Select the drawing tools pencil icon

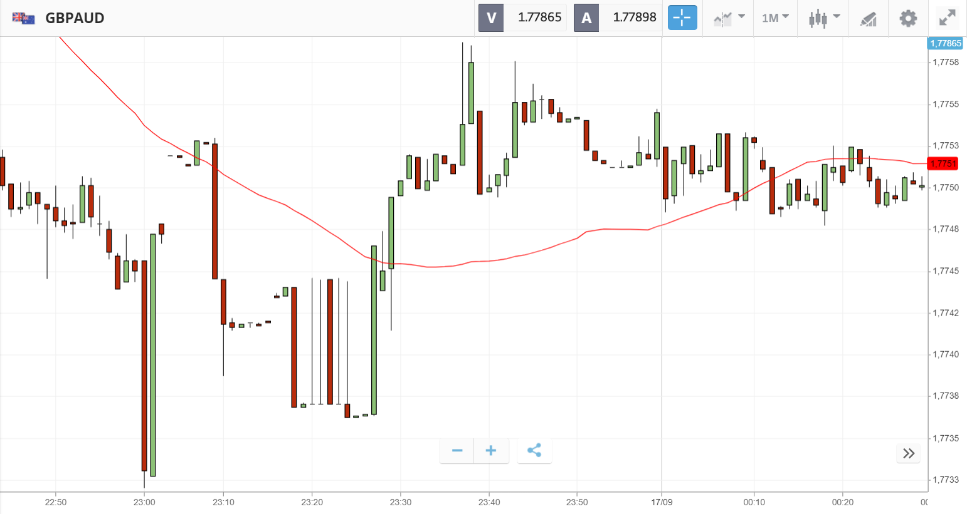coord(868,18)
